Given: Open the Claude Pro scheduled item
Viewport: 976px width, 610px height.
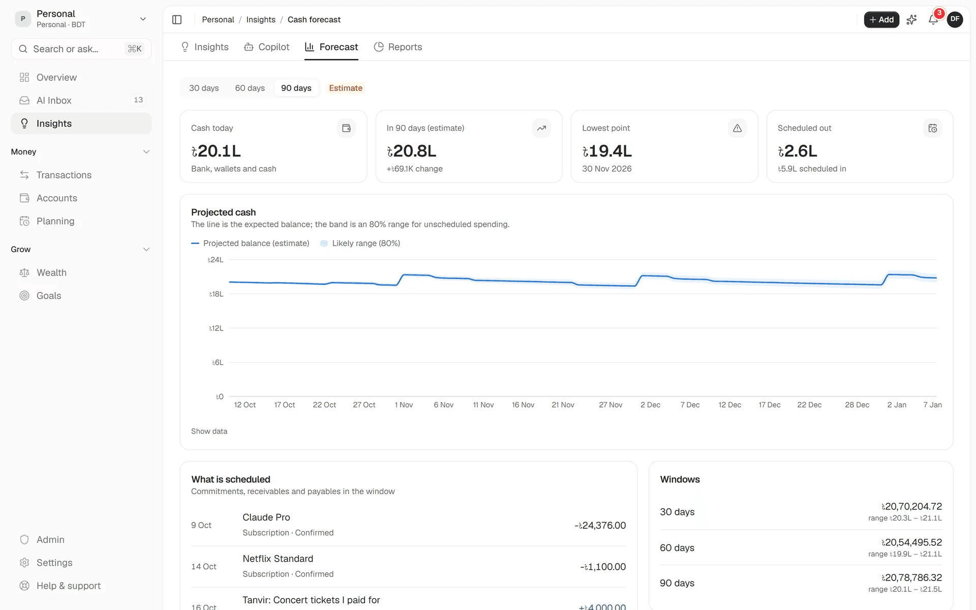Looking at the screenshot, I should 408,525.
